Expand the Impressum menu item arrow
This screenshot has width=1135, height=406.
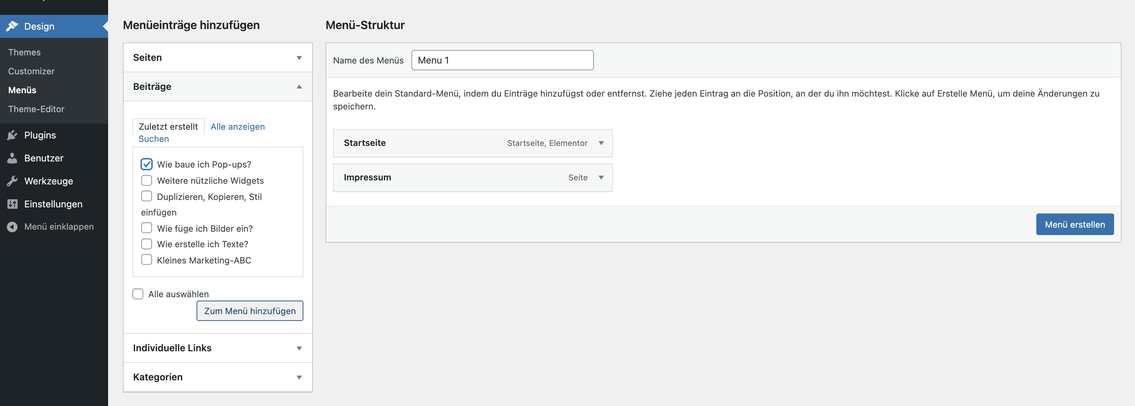601,177
